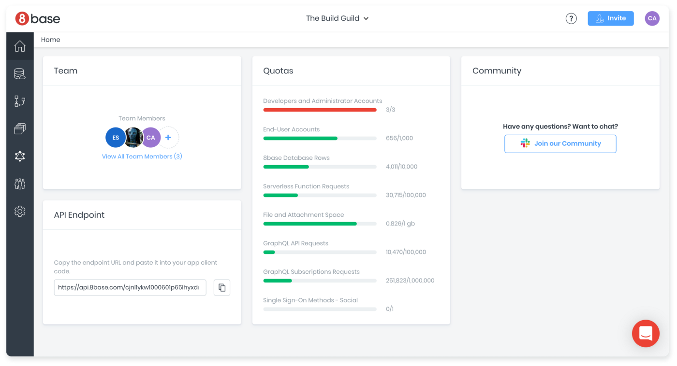677x366 pixels.
Task: Click the help question mark icon
Action: click(571, 18)
